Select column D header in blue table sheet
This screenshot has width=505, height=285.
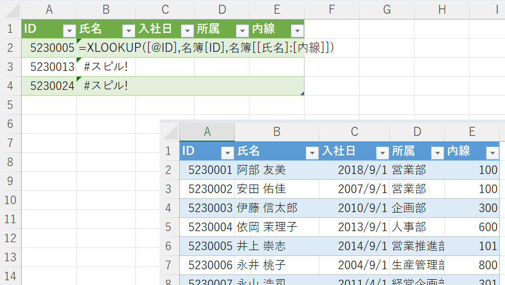(417, 132)
